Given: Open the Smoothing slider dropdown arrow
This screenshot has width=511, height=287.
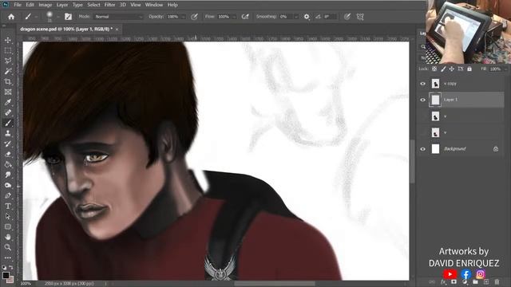Looking at the screenshot, I should point(296,17).
